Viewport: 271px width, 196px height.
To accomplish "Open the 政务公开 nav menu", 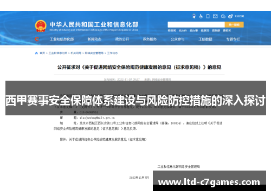I will [x=122, y=39].
